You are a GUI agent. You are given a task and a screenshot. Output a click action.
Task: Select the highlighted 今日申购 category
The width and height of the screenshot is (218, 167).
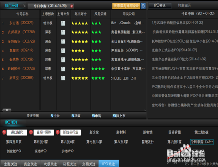201,142
